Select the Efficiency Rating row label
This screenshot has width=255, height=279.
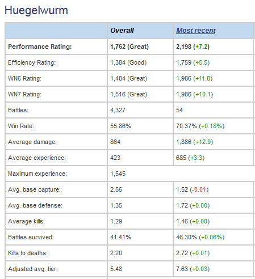[32, 62]
